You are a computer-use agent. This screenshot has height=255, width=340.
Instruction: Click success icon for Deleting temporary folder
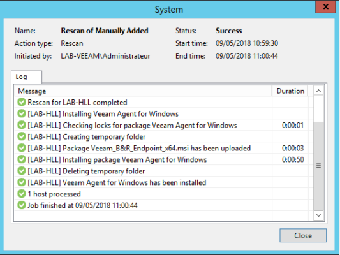pyautogui.click(x=22, y=171)
